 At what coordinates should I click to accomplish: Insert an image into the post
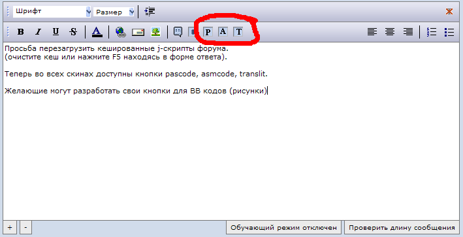tap(155, 31)
